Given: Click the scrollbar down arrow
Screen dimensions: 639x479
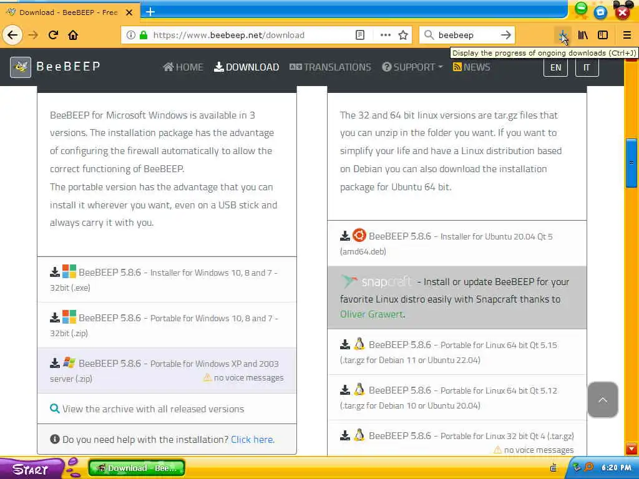Looking at the screenshot, I should tap(632, 449).
